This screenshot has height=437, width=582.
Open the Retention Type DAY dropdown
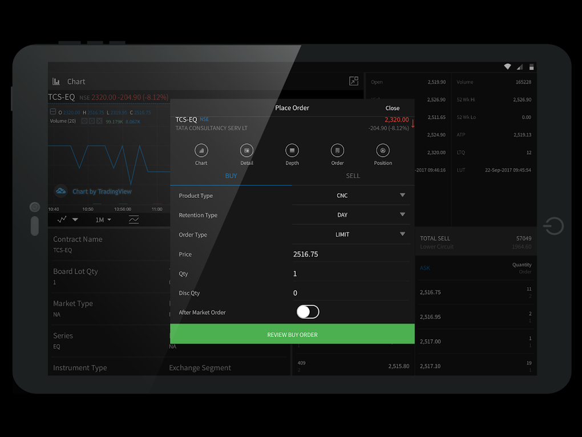click(351, 215)
